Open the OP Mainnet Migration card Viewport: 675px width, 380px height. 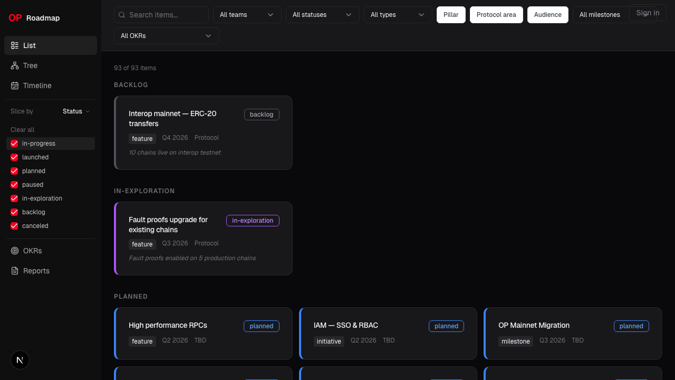[573, 334]
